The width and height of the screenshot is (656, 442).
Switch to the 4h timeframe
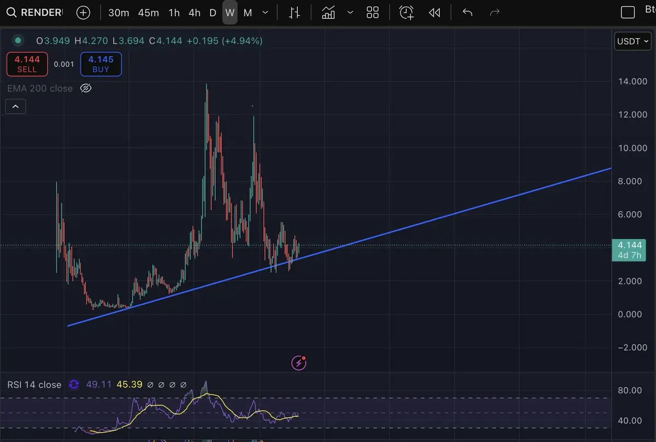pos(195,13)
